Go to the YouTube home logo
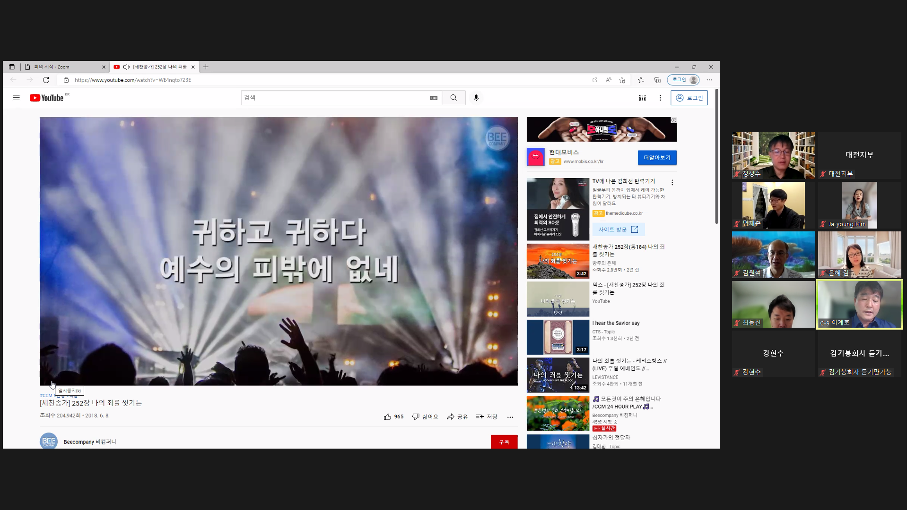The image size is (907, 510). 47,98
